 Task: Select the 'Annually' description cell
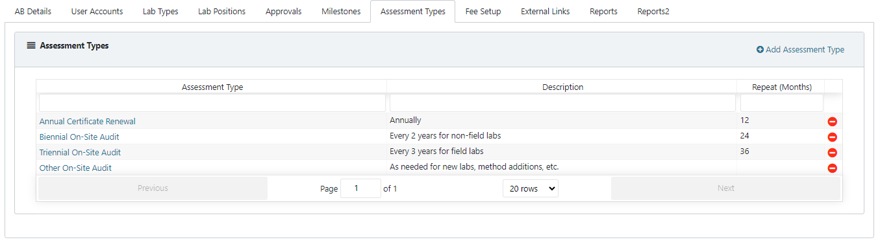click(562, 120)
